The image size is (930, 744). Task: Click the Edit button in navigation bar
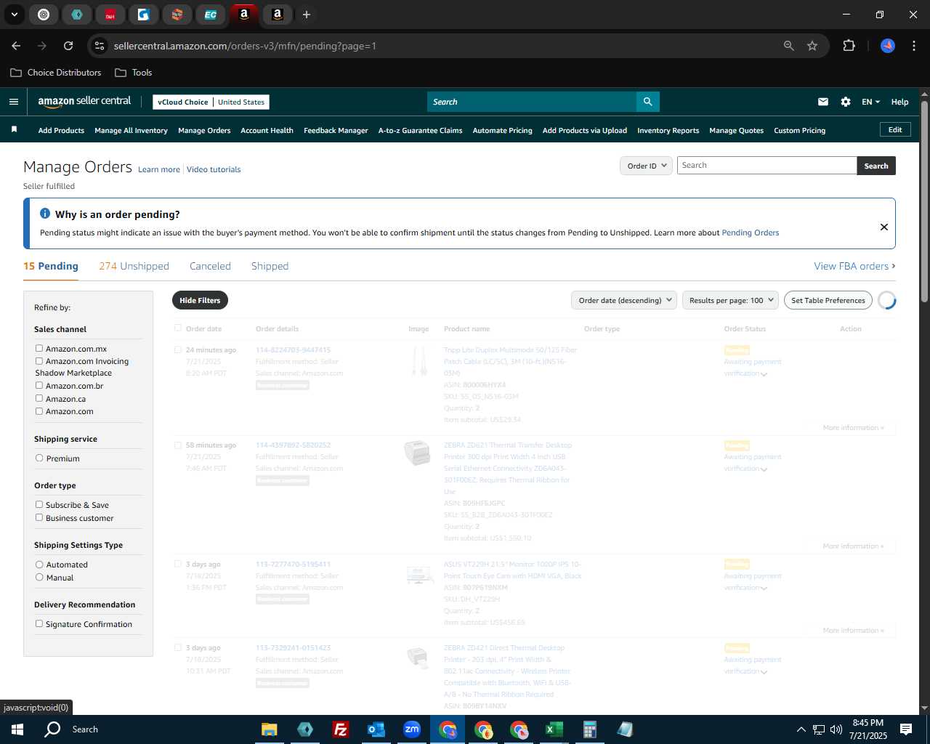[895, 129]
